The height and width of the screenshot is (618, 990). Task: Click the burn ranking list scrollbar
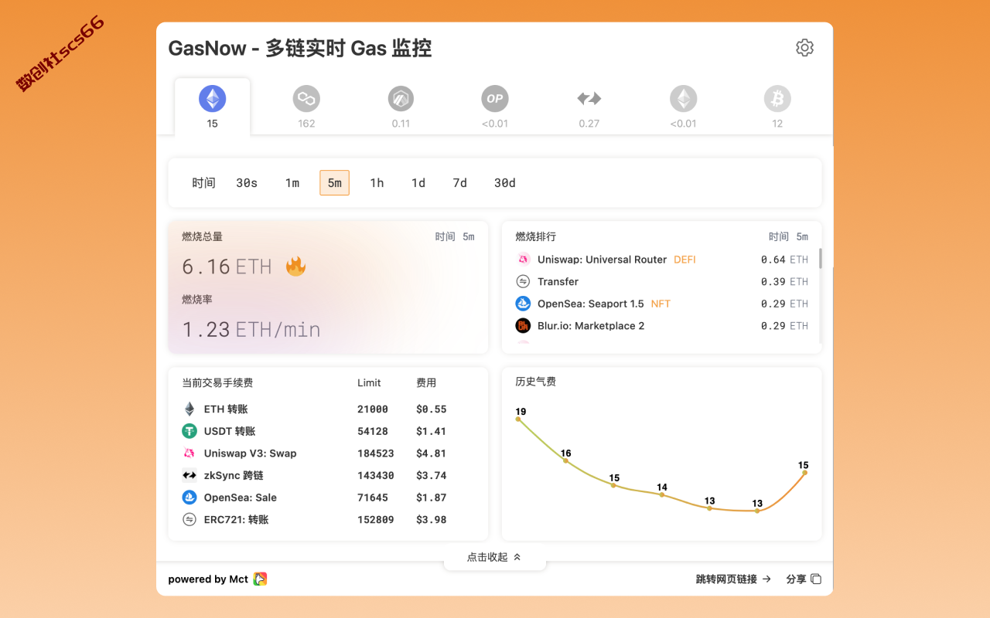pos(820,258)
